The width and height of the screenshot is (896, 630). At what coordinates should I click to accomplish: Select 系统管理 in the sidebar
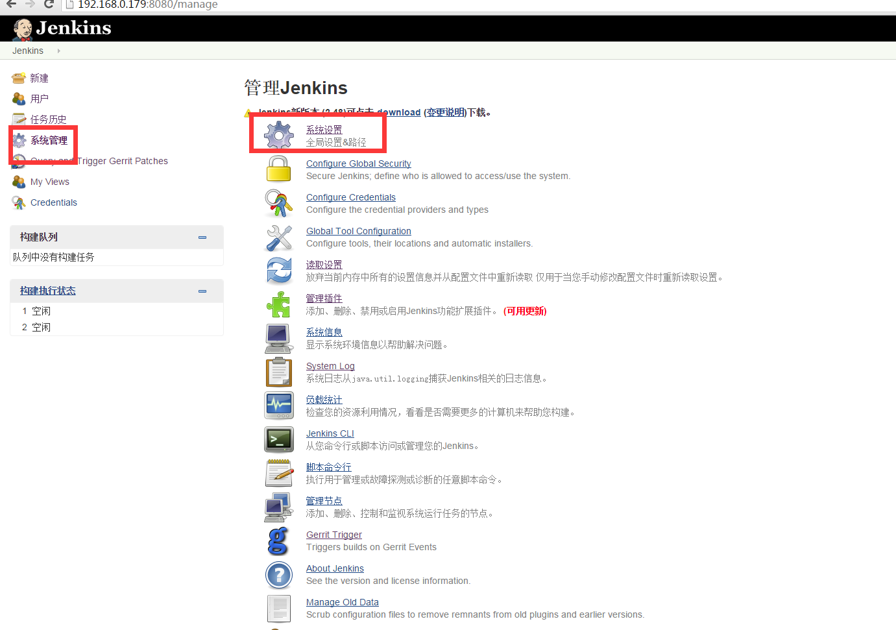(x=49, y=141)
